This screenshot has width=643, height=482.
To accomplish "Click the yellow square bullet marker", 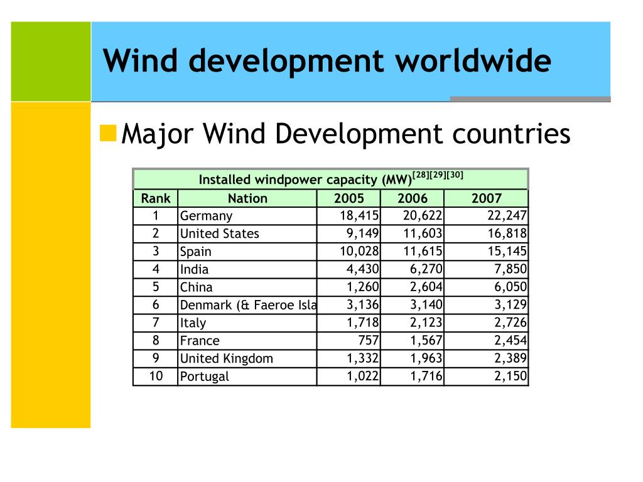I will coord(108,133).
